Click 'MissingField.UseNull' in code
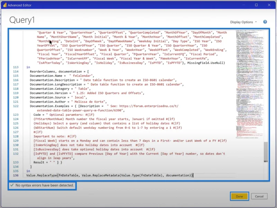The height and width of the screenshot is (208, 277). 205,63
